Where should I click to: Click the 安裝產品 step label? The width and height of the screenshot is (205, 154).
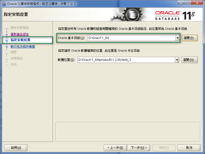(x=17, y=58)
